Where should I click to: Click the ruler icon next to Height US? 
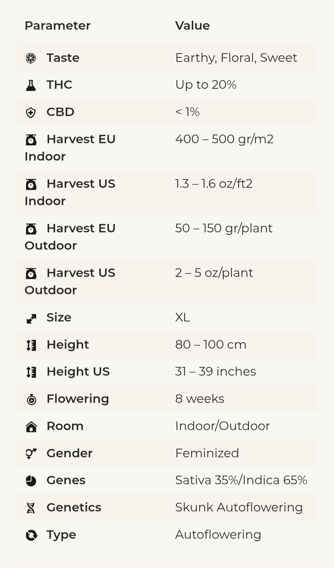(x=31, y=372)
